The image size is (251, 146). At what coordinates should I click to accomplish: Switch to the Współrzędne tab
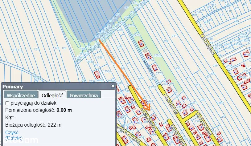21,95
